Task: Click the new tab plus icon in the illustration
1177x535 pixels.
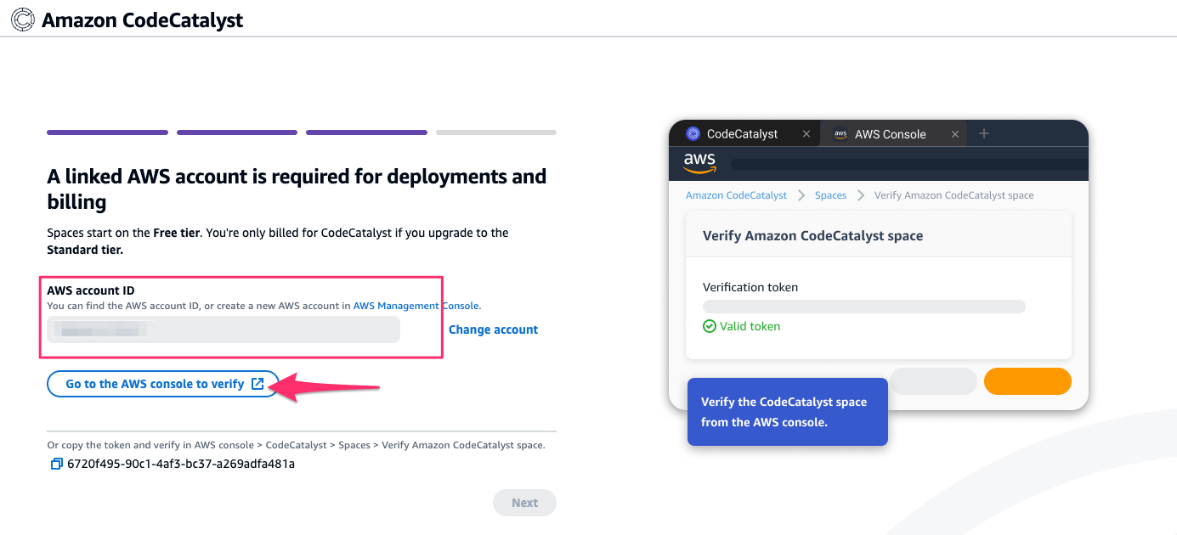Action: coord(984,133)
